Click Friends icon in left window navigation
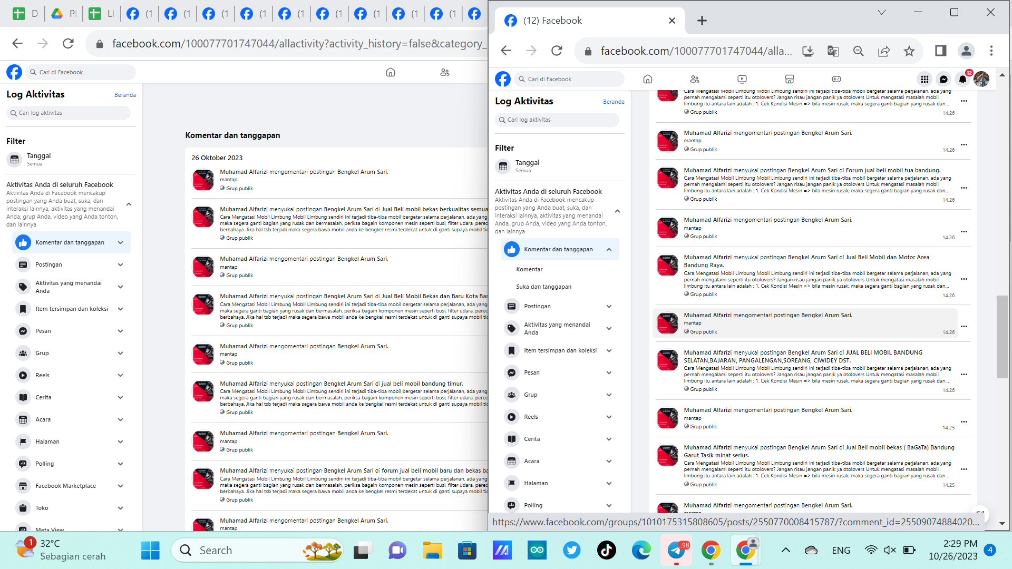The image size is (1012, 569). click(445, 72)
